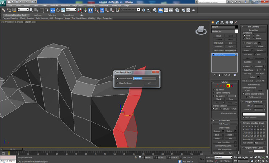This screenshot has height=163, width=269.
Task: Click the Grow selection button
Action: coord(231,99)
